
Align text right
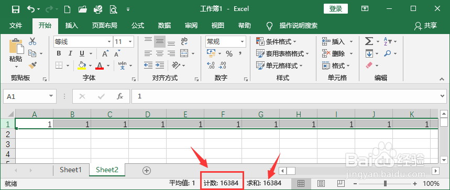click(x=171, y=53)
